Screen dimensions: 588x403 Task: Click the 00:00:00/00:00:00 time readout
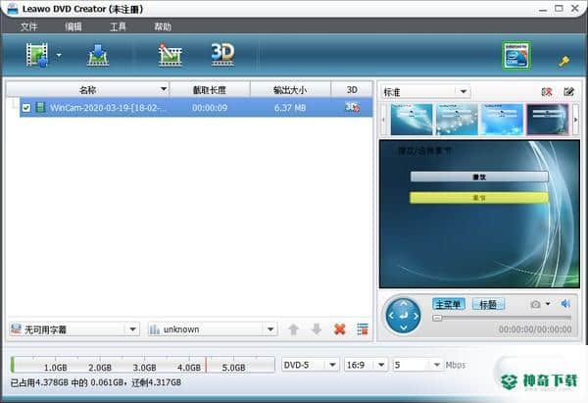tap(535, 329)
